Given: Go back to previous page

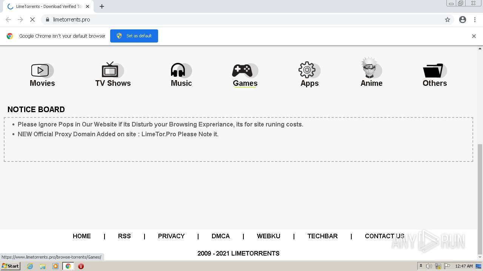Looking at the screenshot, I should point(8,20).
